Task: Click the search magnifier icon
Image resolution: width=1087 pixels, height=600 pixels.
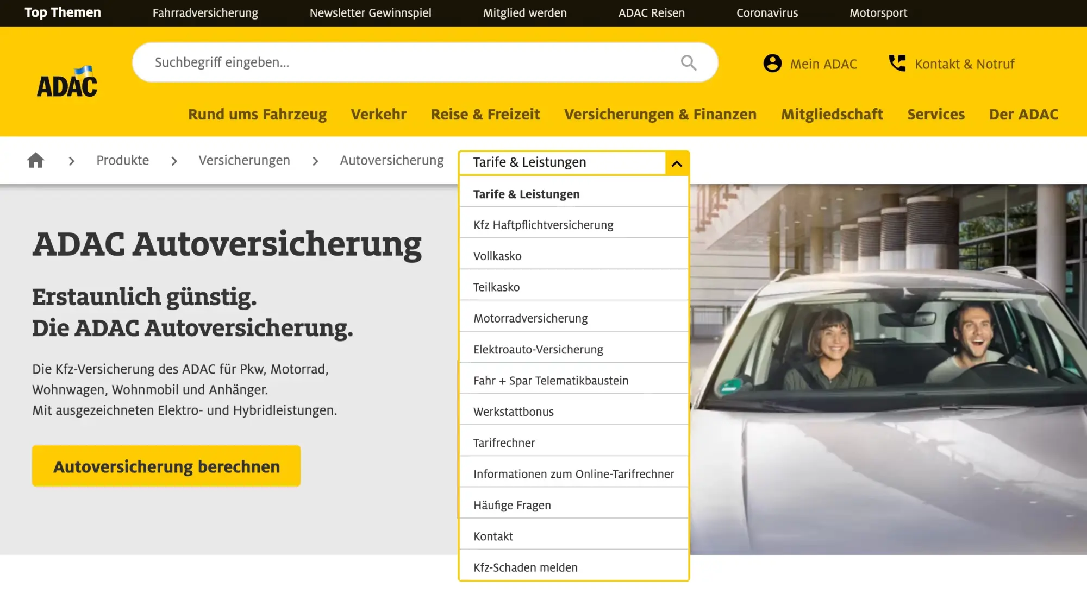Action: click(688, 63)
